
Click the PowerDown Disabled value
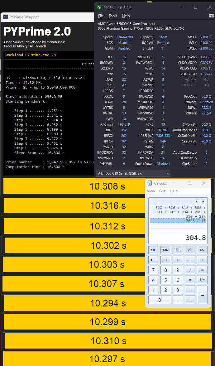pos(163,164)
